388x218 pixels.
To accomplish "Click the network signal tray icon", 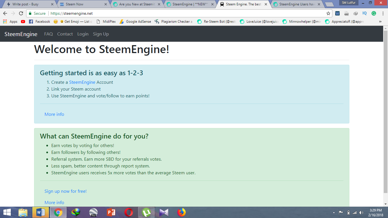I will coord(354,212).
